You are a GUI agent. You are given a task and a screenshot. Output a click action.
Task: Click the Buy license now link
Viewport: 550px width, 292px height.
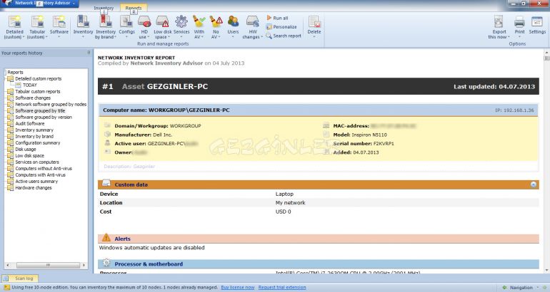237,287
